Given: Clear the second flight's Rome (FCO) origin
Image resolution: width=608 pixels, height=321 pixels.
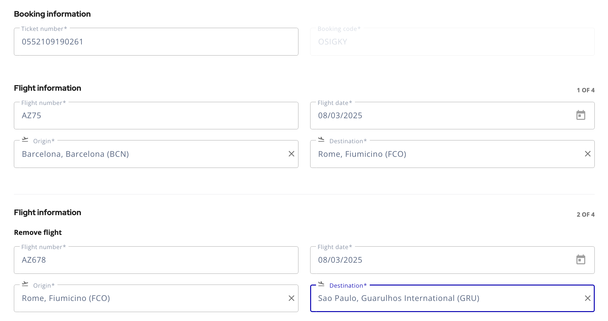Looking at the screenshot, I should pyautogui.click(x=291, y=298).
